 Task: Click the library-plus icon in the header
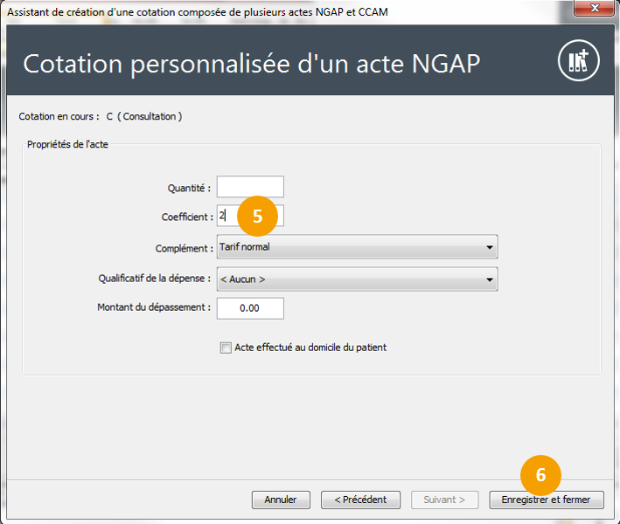coord(578,61)
